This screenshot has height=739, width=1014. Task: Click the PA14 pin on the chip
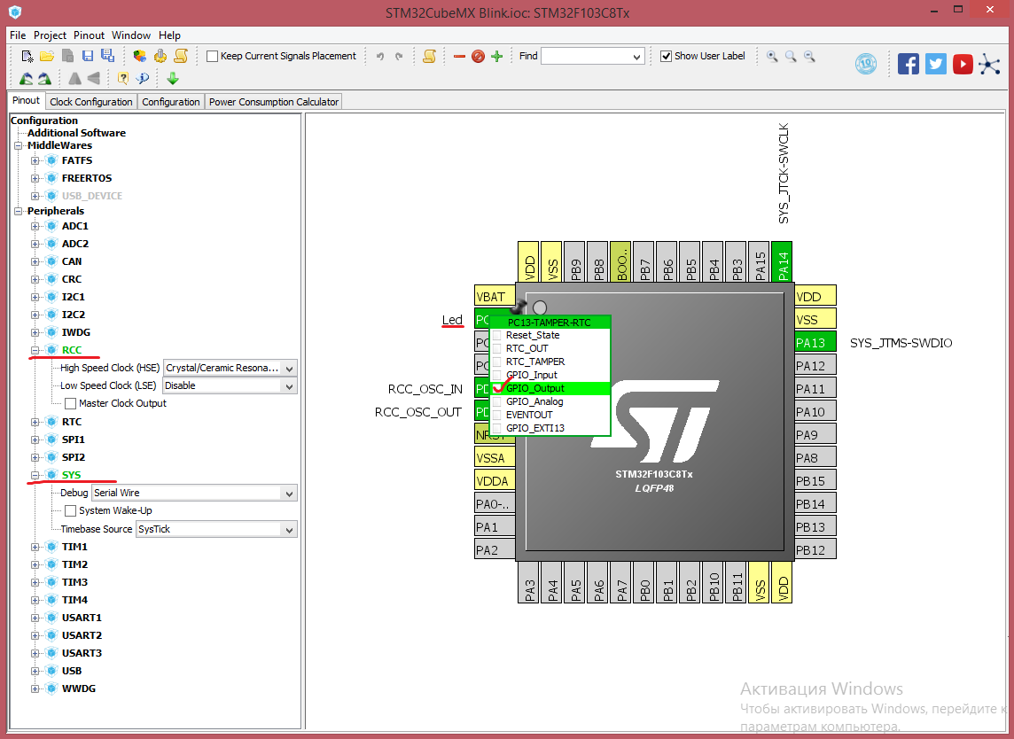pyautogui.click(x=782, y=262)
